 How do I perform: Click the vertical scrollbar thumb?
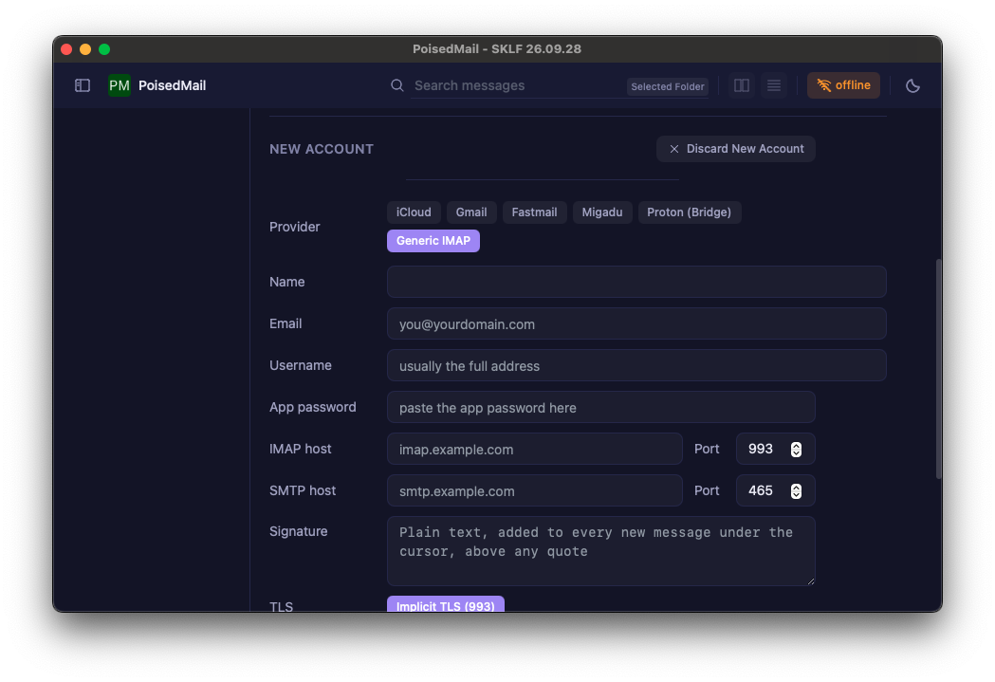pyautogui.click(x=938, y=369)
